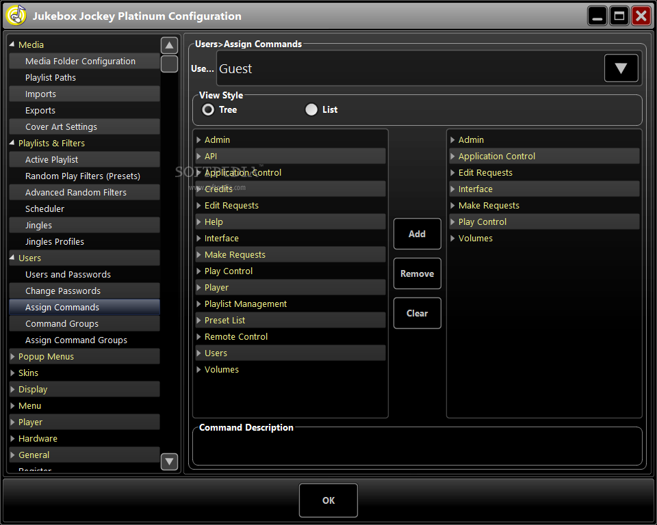Click the sidebar scrollbar thumb

point(169,64)
